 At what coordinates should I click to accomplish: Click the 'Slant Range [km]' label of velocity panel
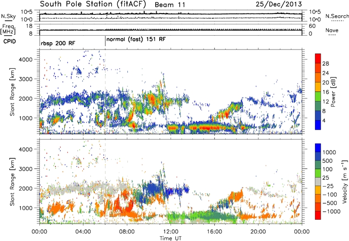[x=12, y=181]
